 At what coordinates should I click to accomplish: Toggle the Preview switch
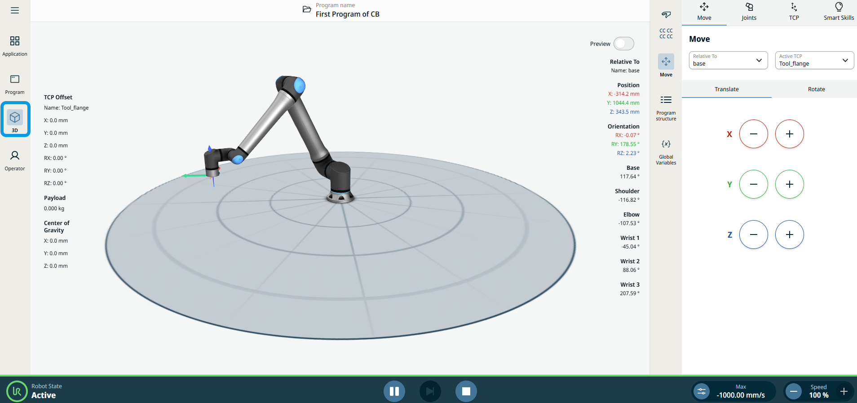coord(623,44)
